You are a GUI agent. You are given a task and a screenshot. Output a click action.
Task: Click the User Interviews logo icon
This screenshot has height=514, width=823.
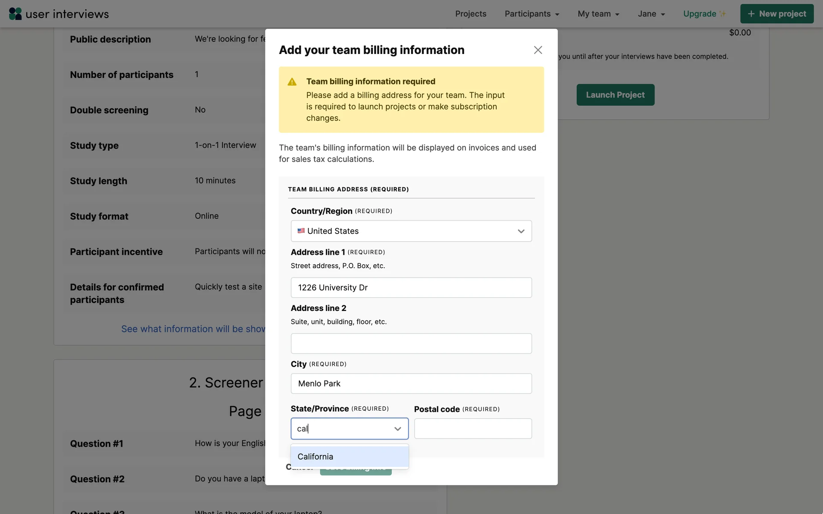click(x=15, y=14)
